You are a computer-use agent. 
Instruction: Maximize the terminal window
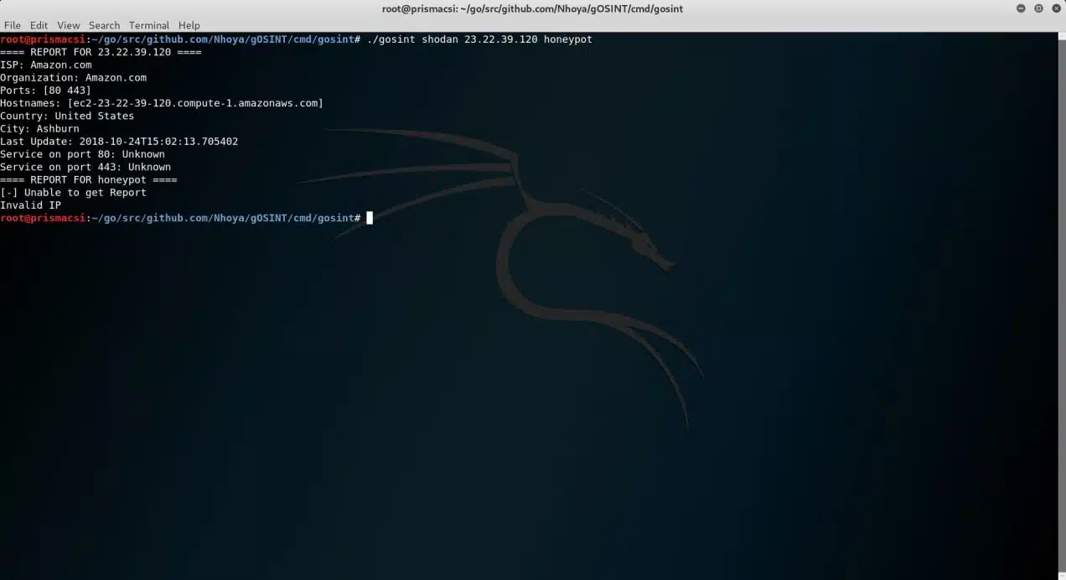click(x=1038, y=8)
